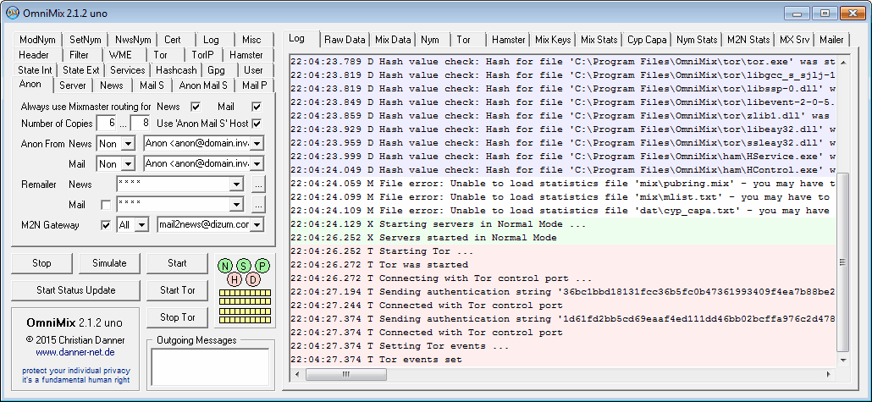Click Start Status Update button
This screenshot has width=872, height=402.
pyautogui.click(x=75, y=290)
